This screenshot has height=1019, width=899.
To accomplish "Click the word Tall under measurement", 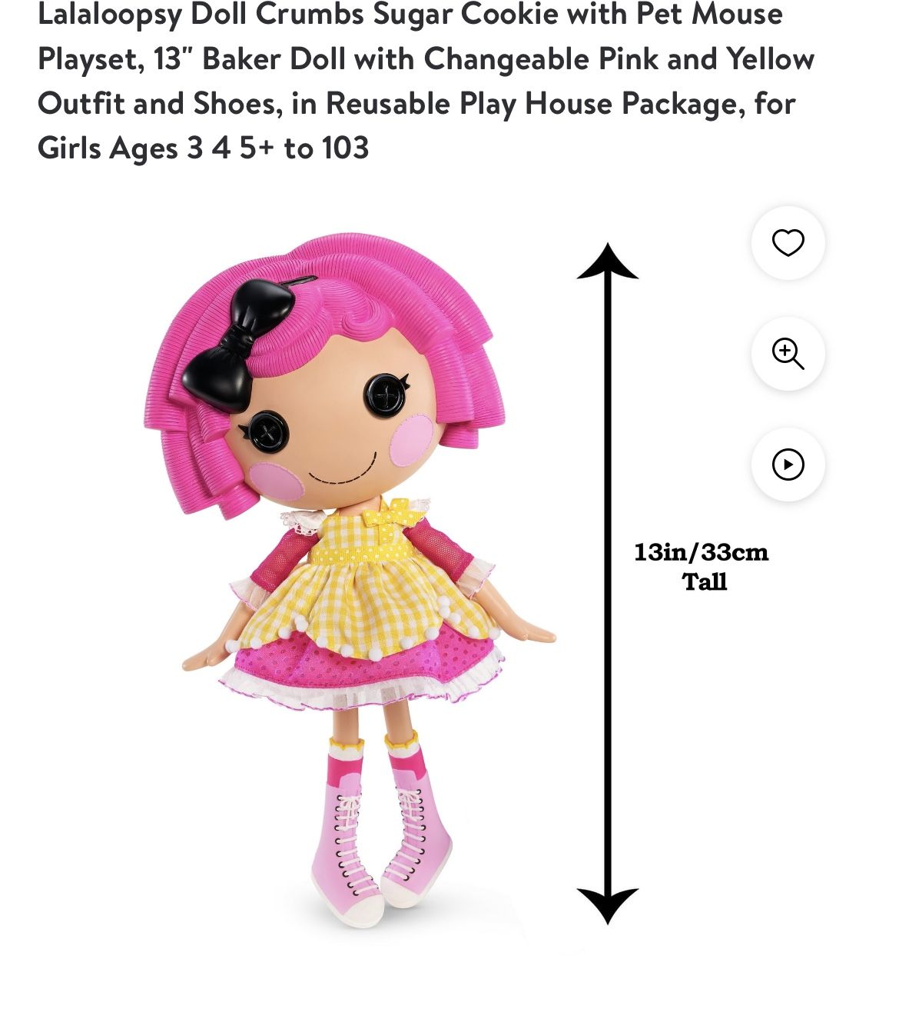I will [705, 581].
